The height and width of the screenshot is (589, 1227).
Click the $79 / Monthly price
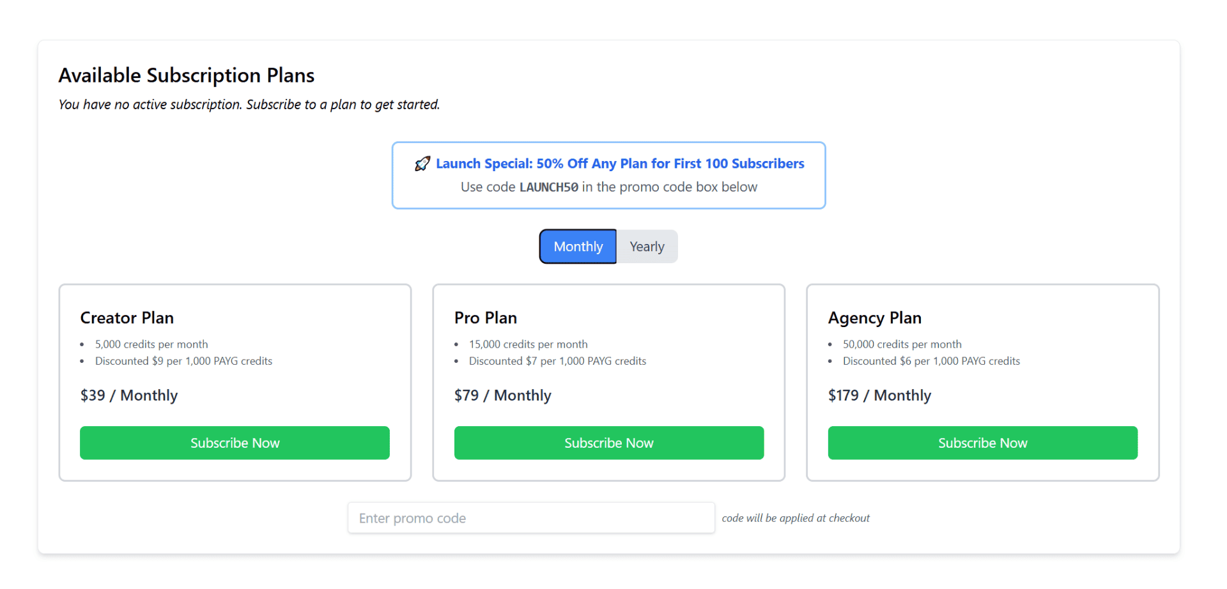(503, 395)
